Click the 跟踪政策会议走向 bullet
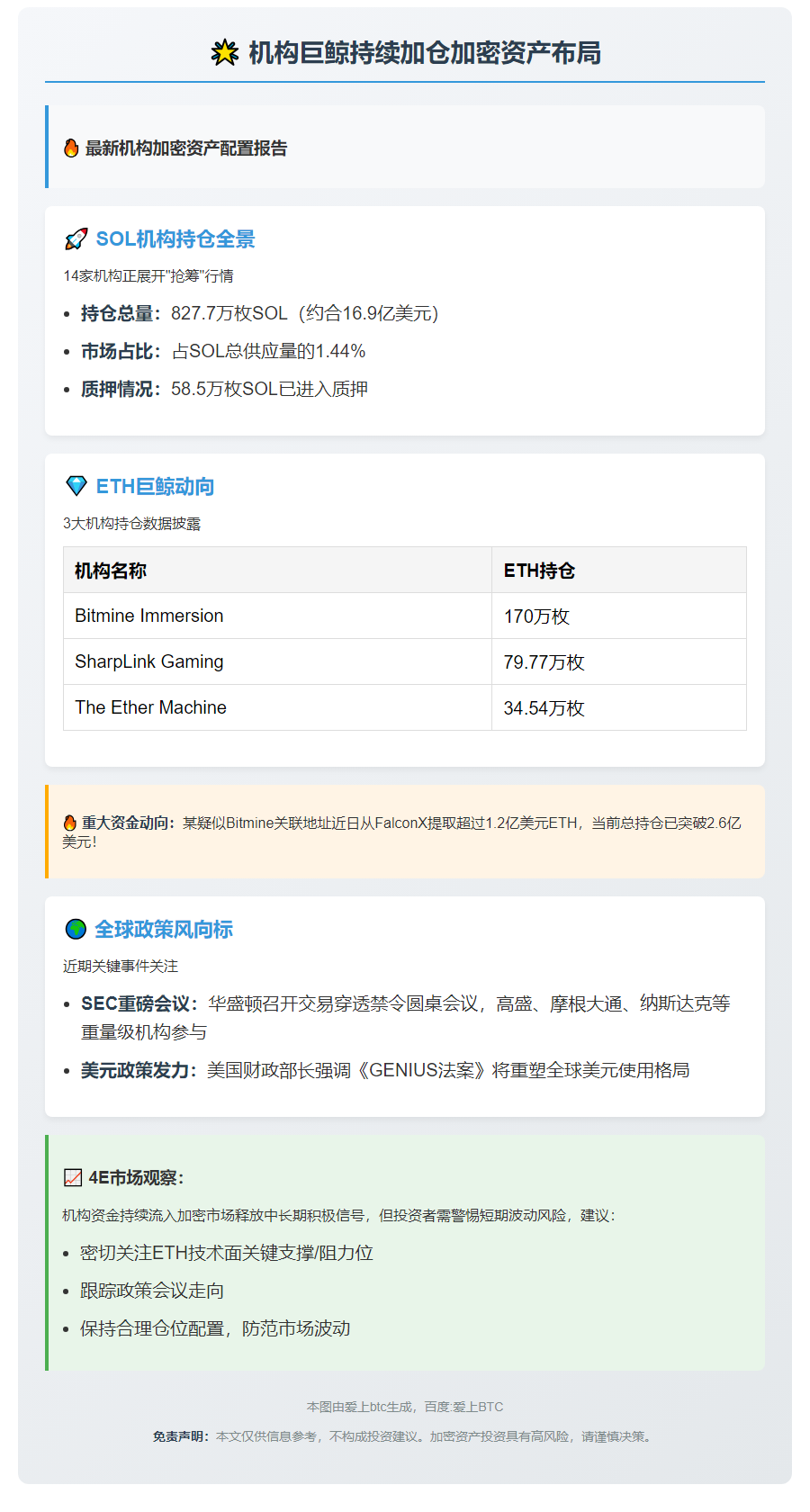This screenshot has height=1512, width=810. click(152, 1291)
